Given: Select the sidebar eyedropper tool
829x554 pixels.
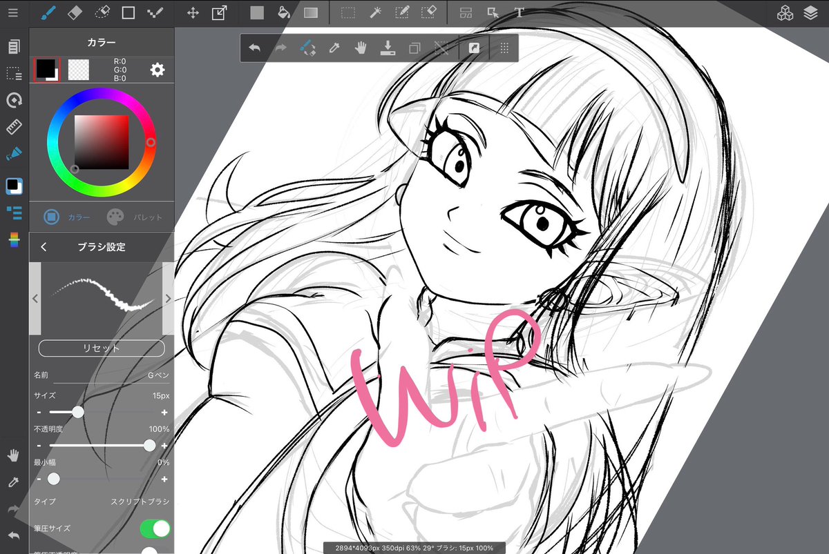Looking at the screenshot, I should pyautogui.click(x=14, y=482).
